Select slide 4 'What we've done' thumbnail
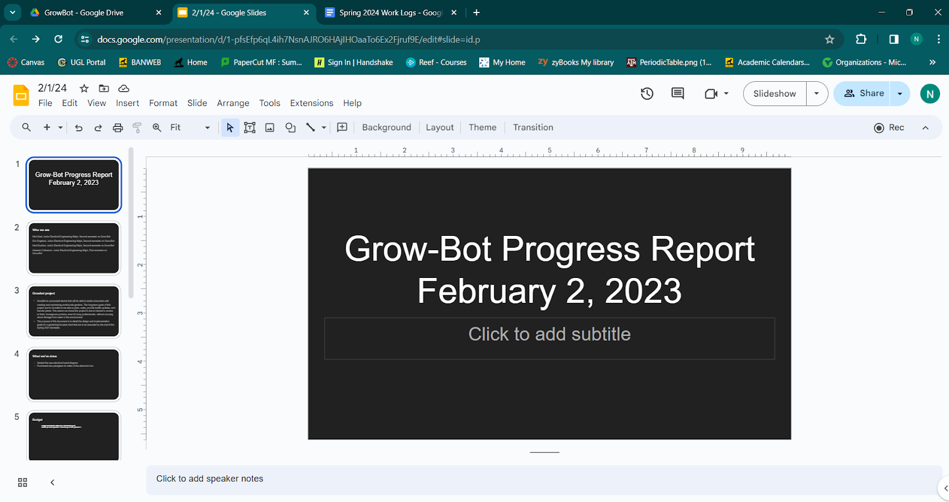 pyautogui.click(x=74, y=375)
